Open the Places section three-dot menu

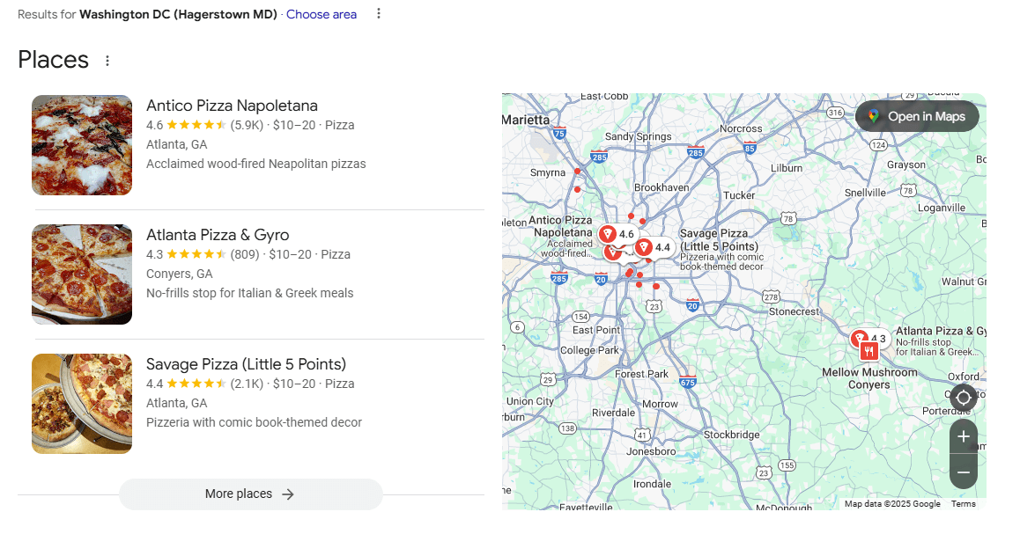pyautogui.click(x=107, y=61)
